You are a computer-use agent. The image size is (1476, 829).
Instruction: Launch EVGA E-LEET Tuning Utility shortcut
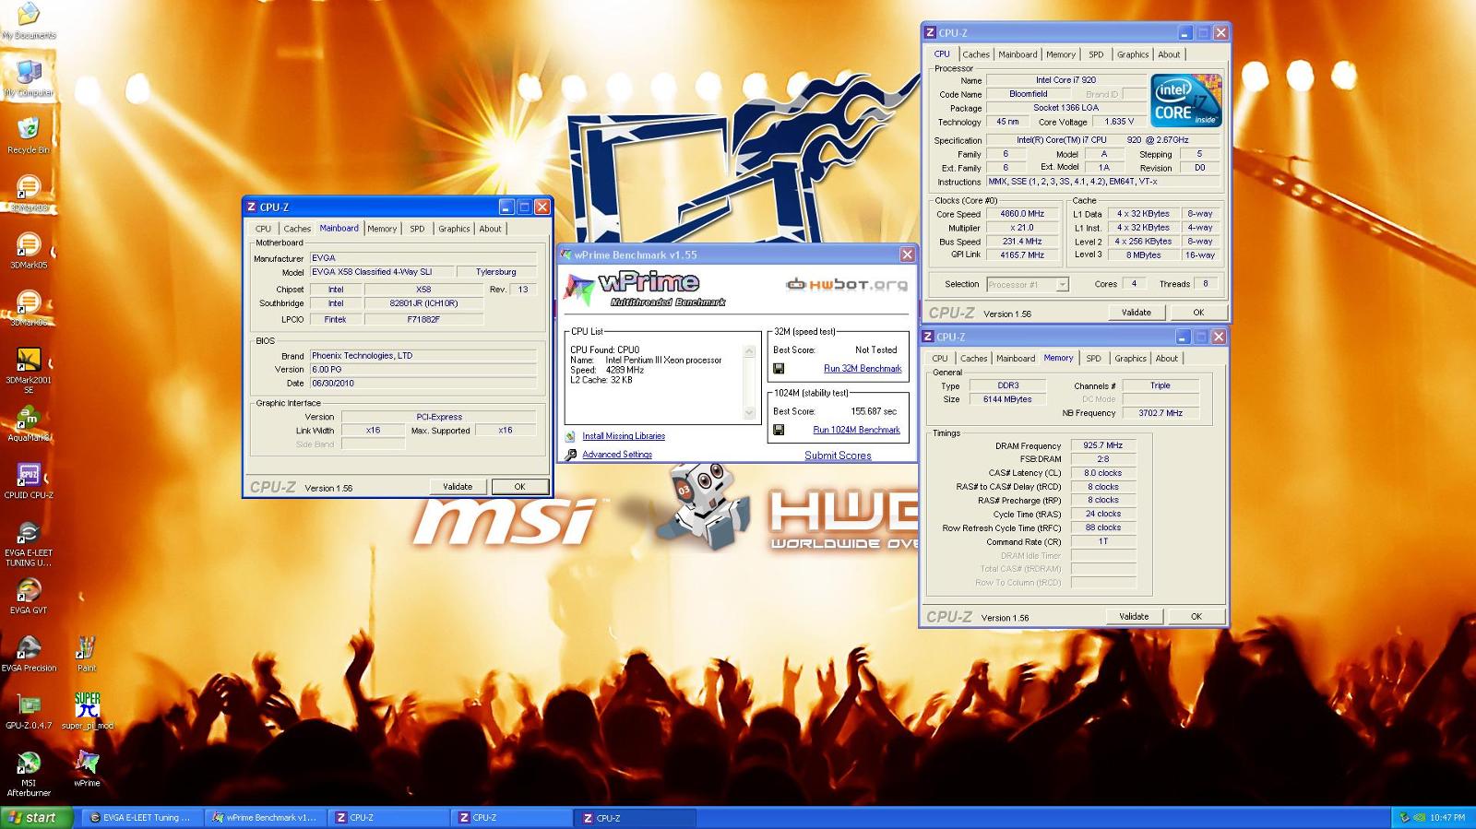point(29,543)
